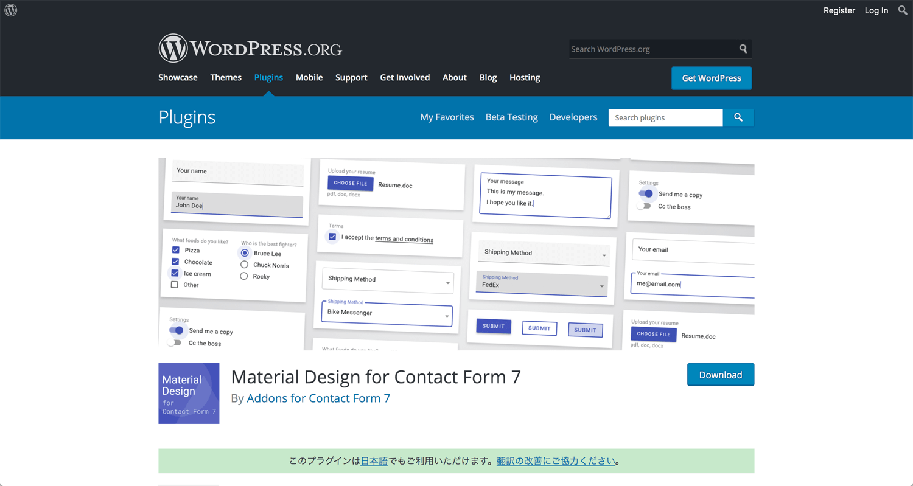This screenshot has height=486, width=913.
Task: Click the WordPress.org header logo
Action: pyautogui.click(x=250, y=49)
